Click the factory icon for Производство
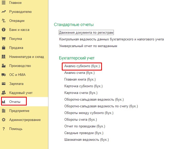This screenshot has height=149, width=172. coord(4,66)
